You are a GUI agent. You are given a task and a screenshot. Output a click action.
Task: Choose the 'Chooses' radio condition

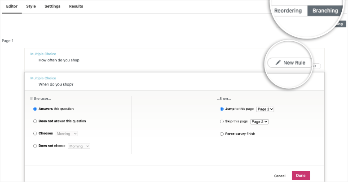[x=35, y=134]
